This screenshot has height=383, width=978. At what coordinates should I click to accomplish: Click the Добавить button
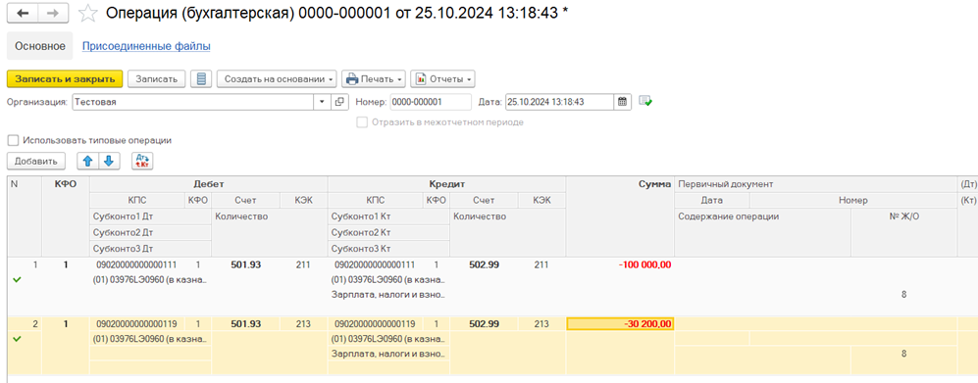pos(36,162)
